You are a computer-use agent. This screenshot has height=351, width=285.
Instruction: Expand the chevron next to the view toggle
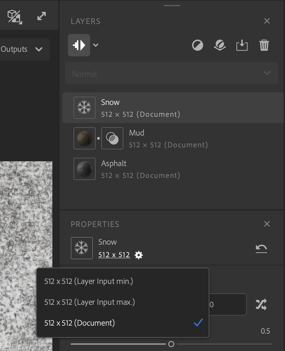pos(96,45)
